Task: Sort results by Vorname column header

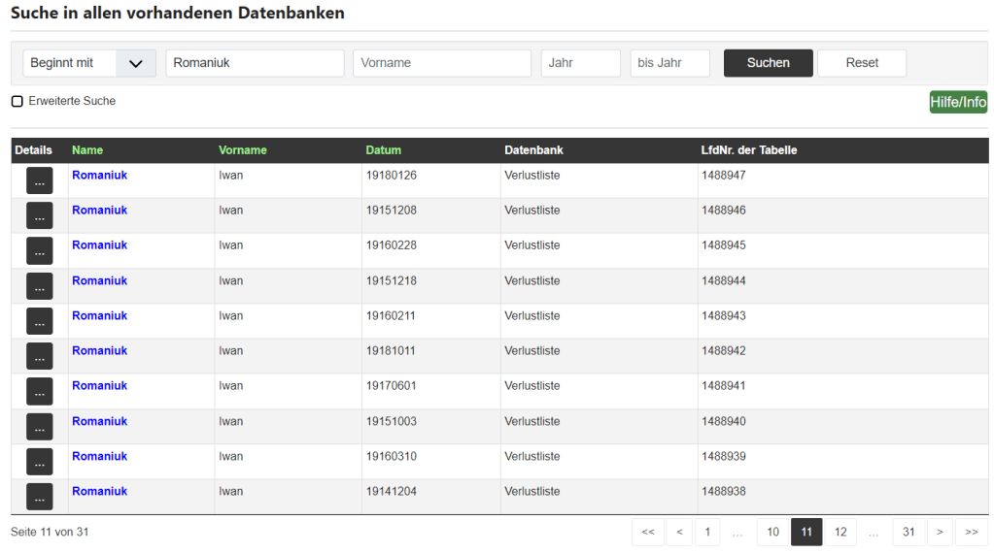Action: coord(242,150)
